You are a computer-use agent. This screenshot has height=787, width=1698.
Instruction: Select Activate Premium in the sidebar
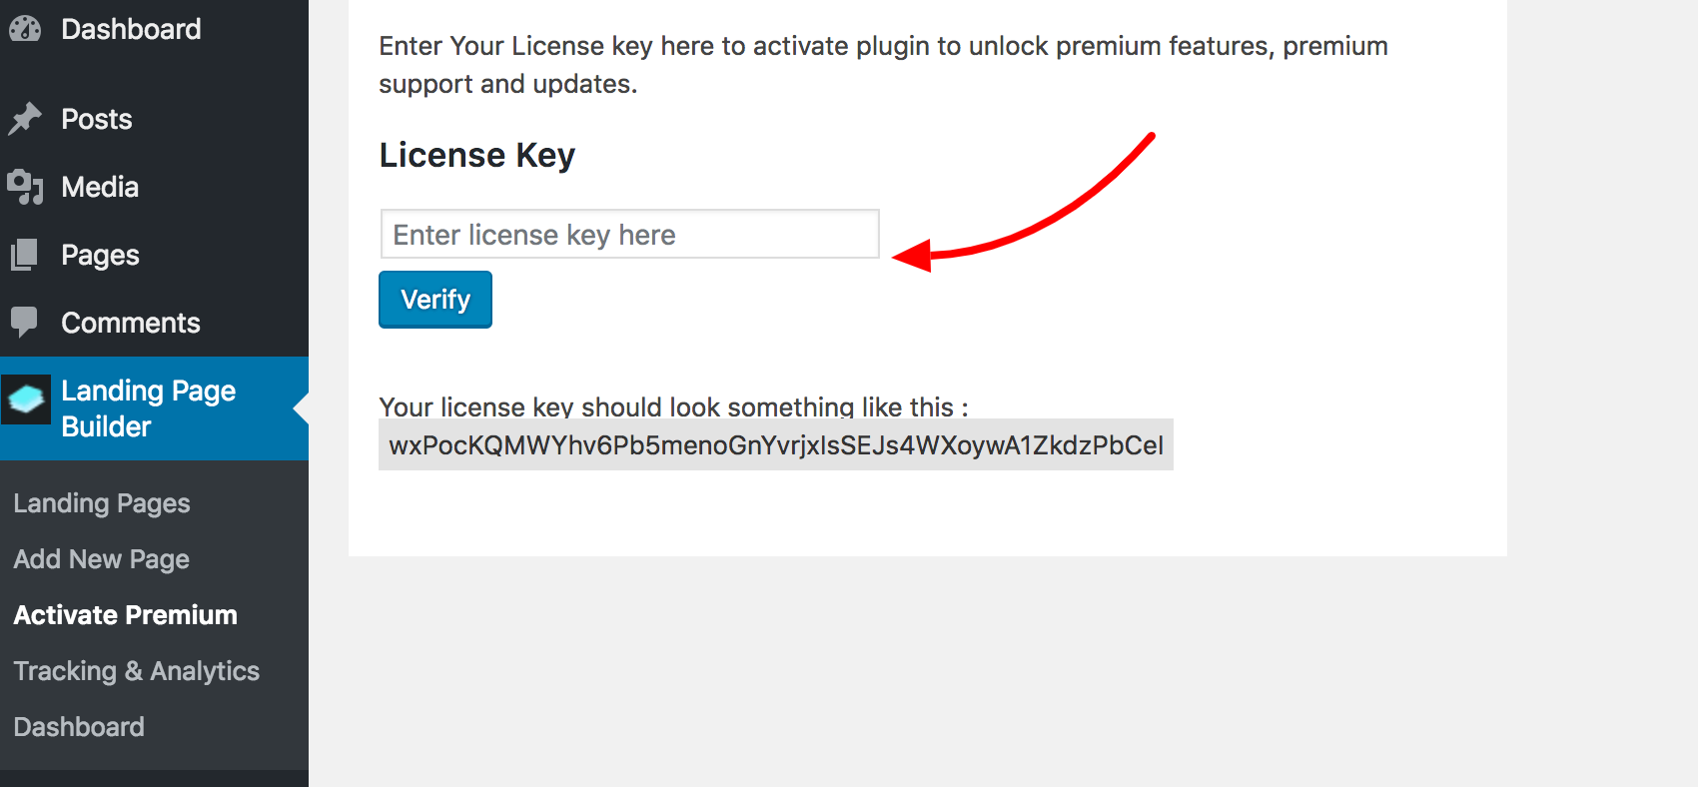(x=125, y=615)
